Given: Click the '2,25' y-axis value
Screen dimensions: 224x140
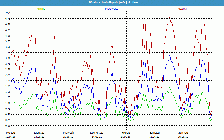Looking at the screenshot, I should (8, 75).
